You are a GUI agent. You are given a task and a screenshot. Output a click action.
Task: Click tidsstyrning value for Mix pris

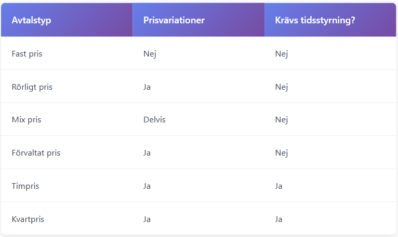point(282,120)
